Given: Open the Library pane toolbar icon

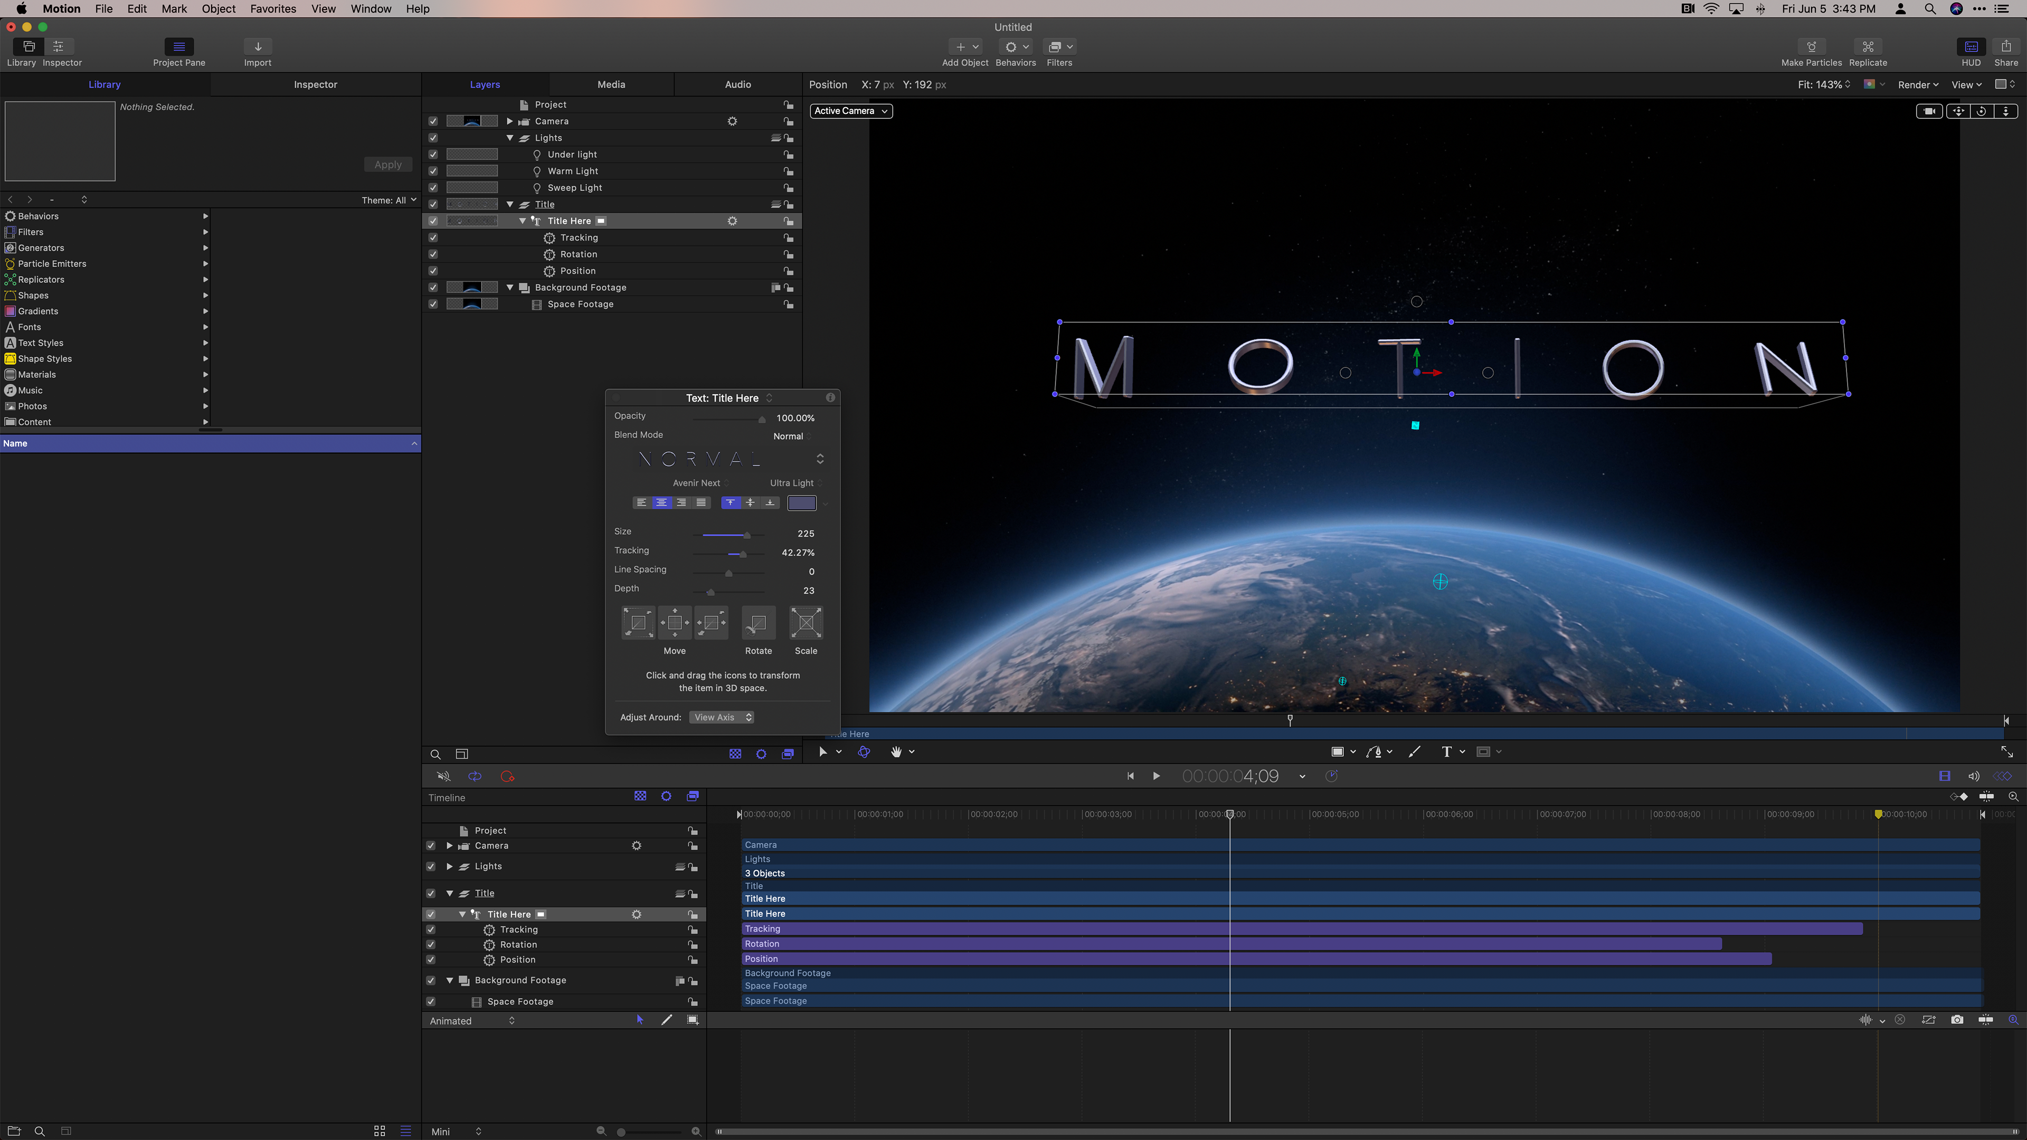Looking at the screenshot, I should [x=29, y=46].
